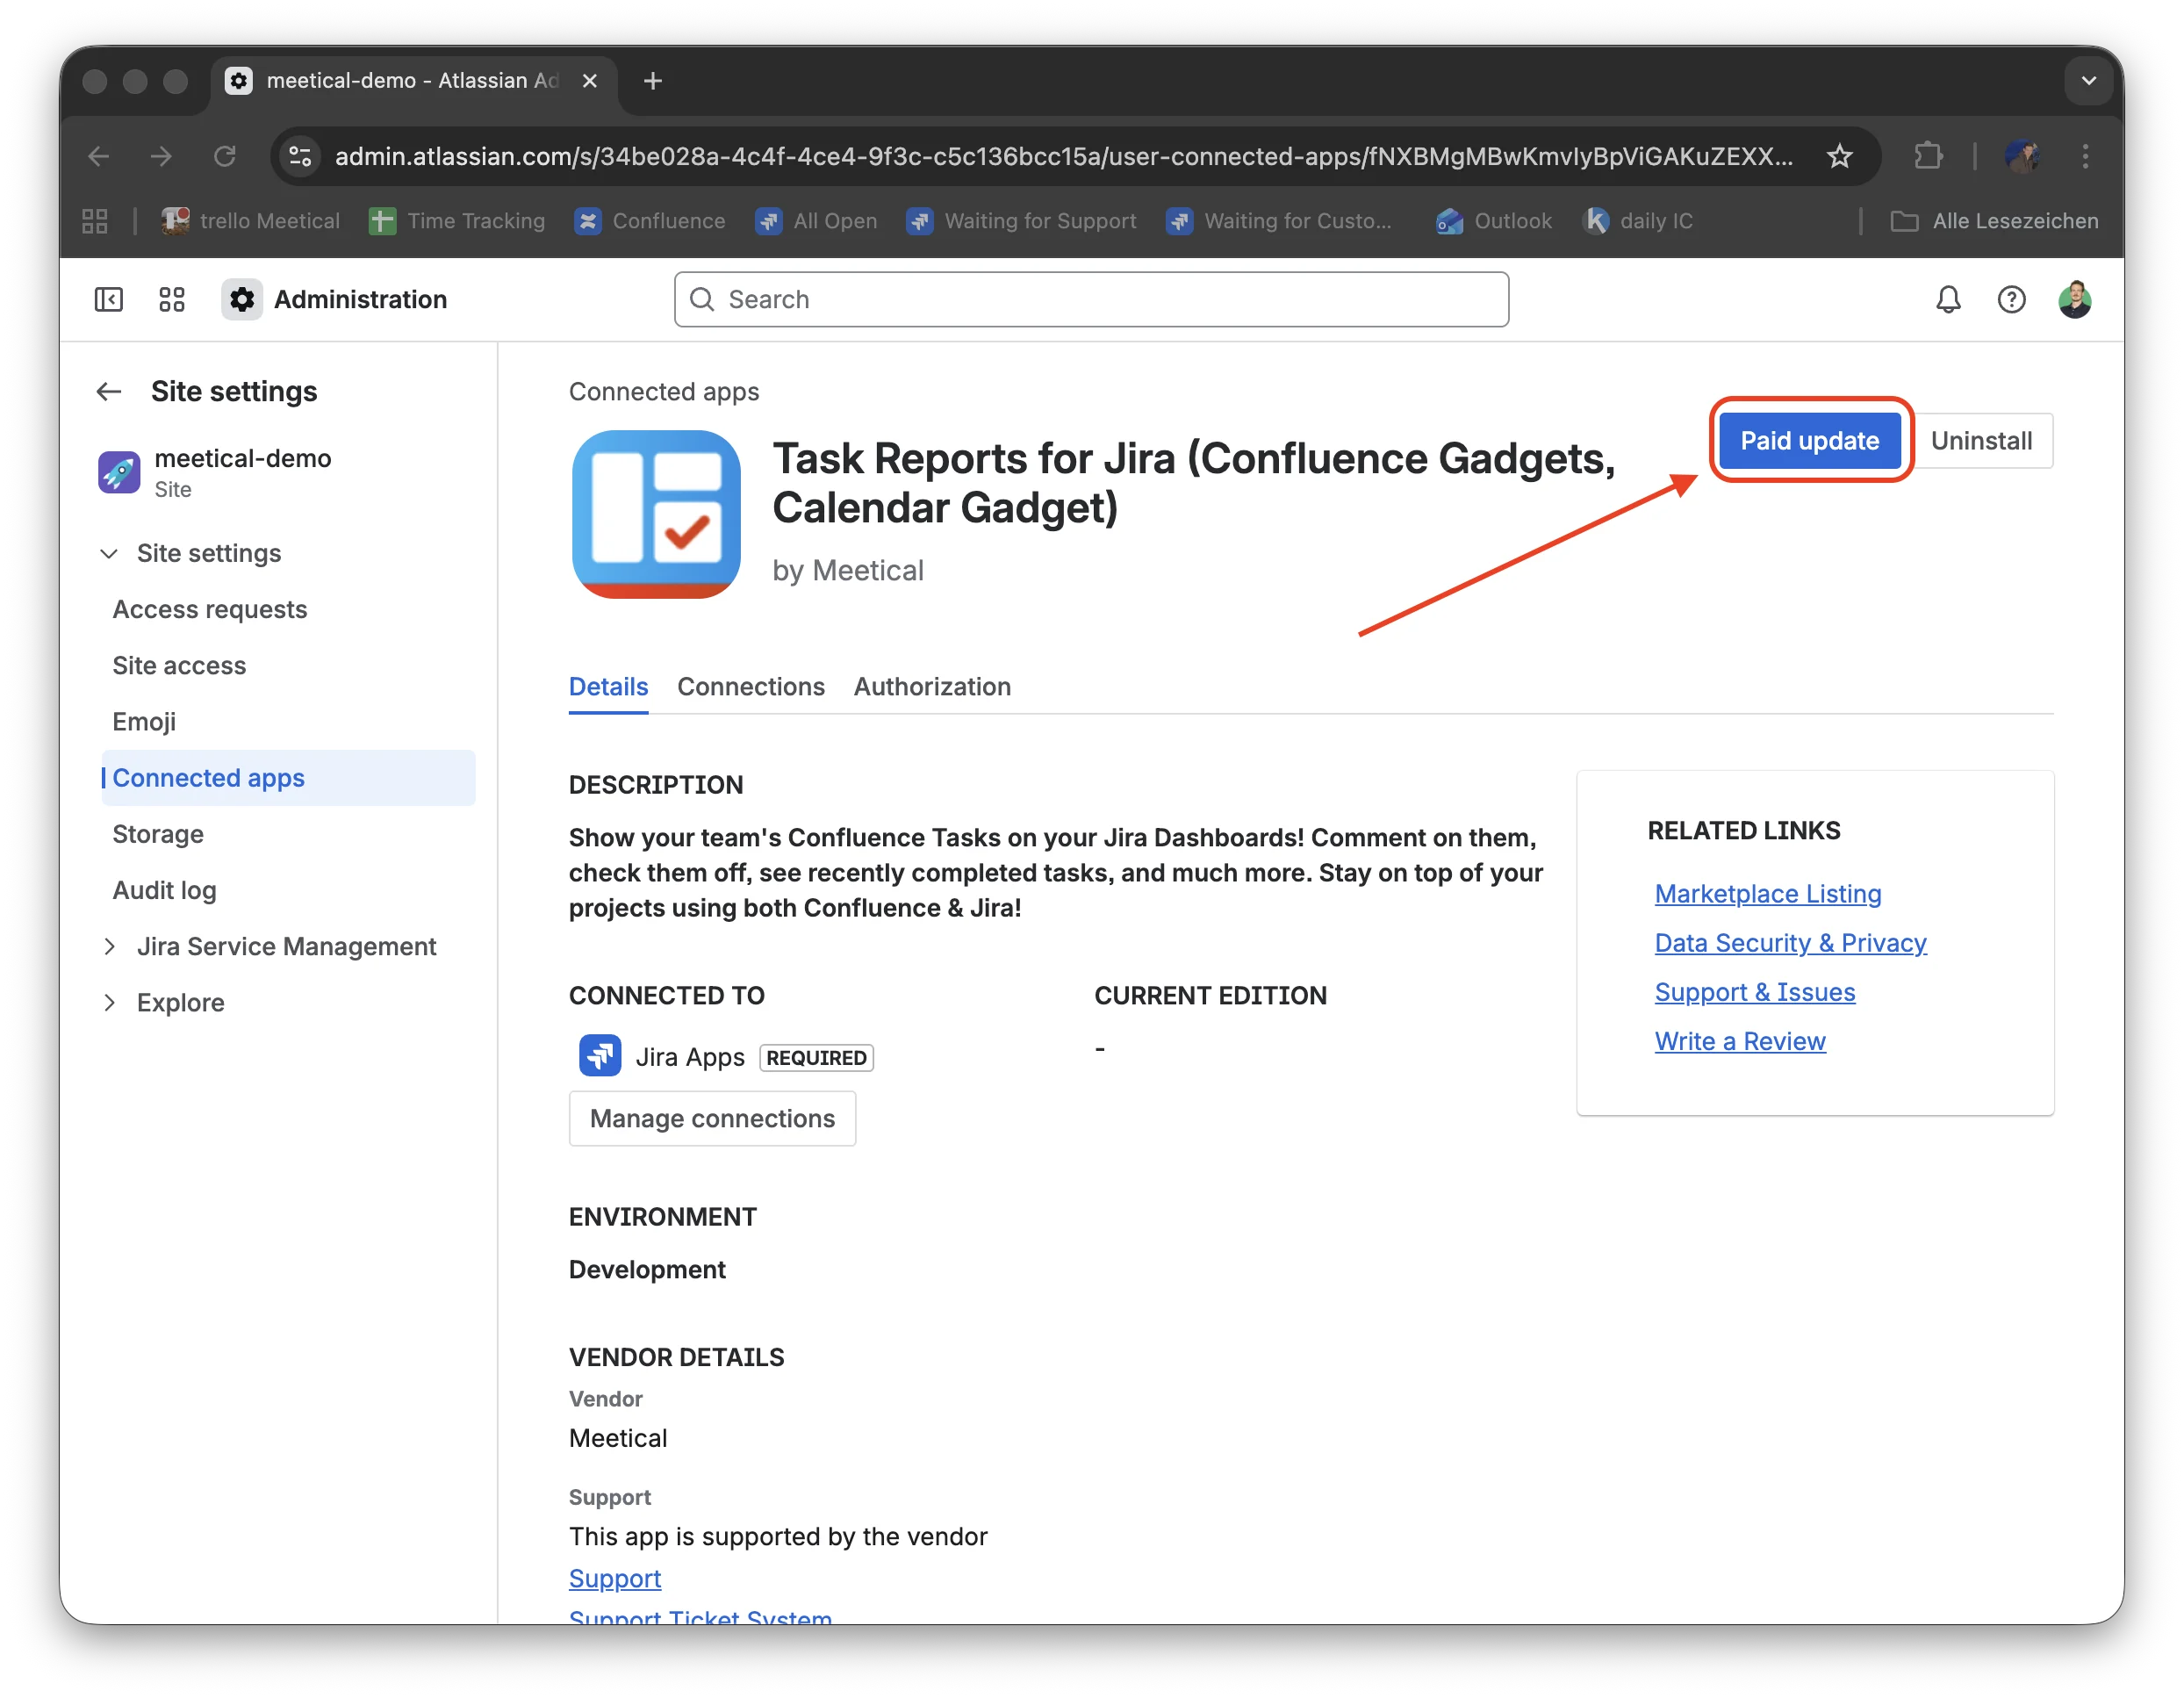Focus the Search input field
Screen dimensions: 2184x1698
pos(1091,299)
